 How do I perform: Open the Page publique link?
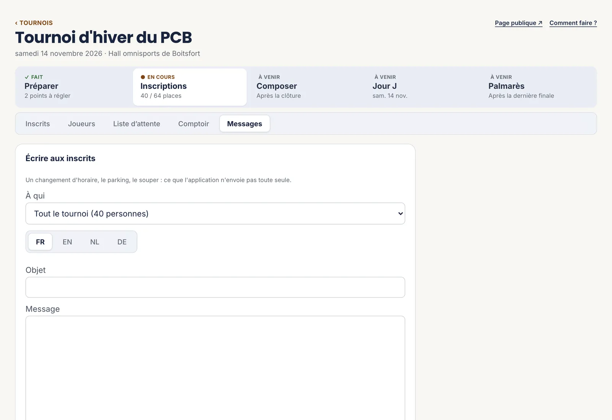518,23
